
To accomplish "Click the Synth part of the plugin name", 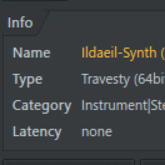I will coord(140,54).
